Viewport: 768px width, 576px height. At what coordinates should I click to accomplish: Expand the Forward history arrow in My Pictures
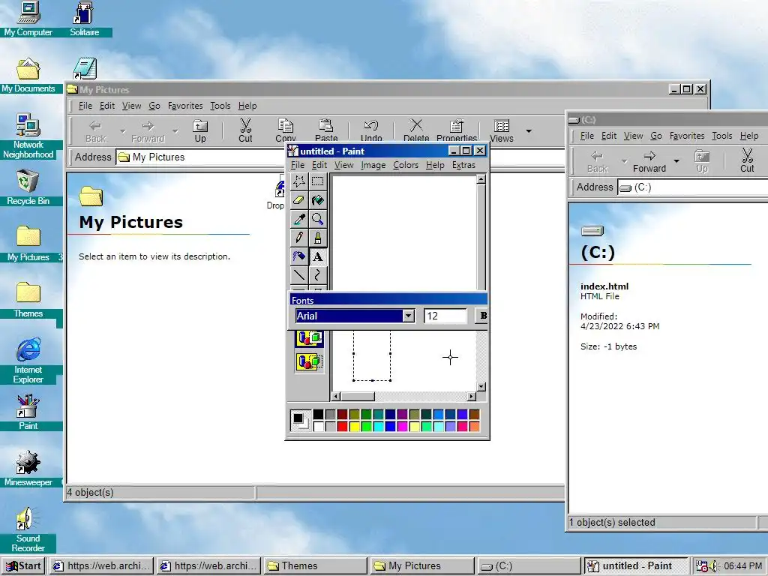(x=175, y=130)
